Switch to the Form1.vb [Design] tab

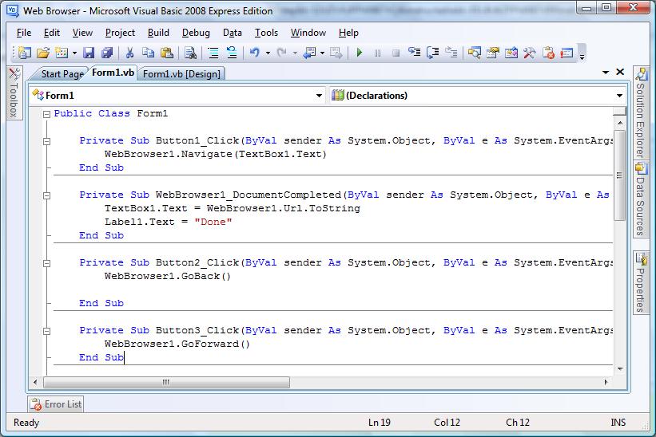pyautogui.click(x=181, y=74)
